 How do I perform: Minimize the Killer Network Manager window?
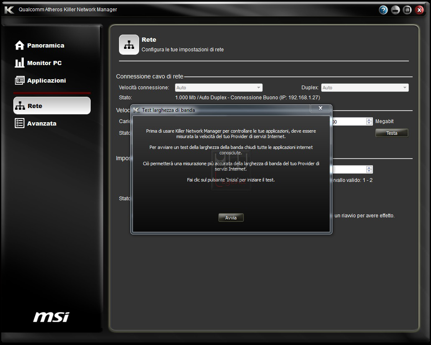click(395, 10)
